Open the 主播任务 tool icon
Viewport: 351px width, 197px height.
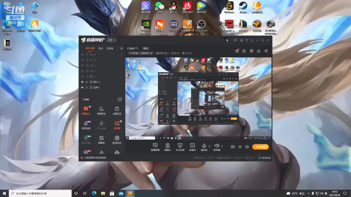(117, 111)
